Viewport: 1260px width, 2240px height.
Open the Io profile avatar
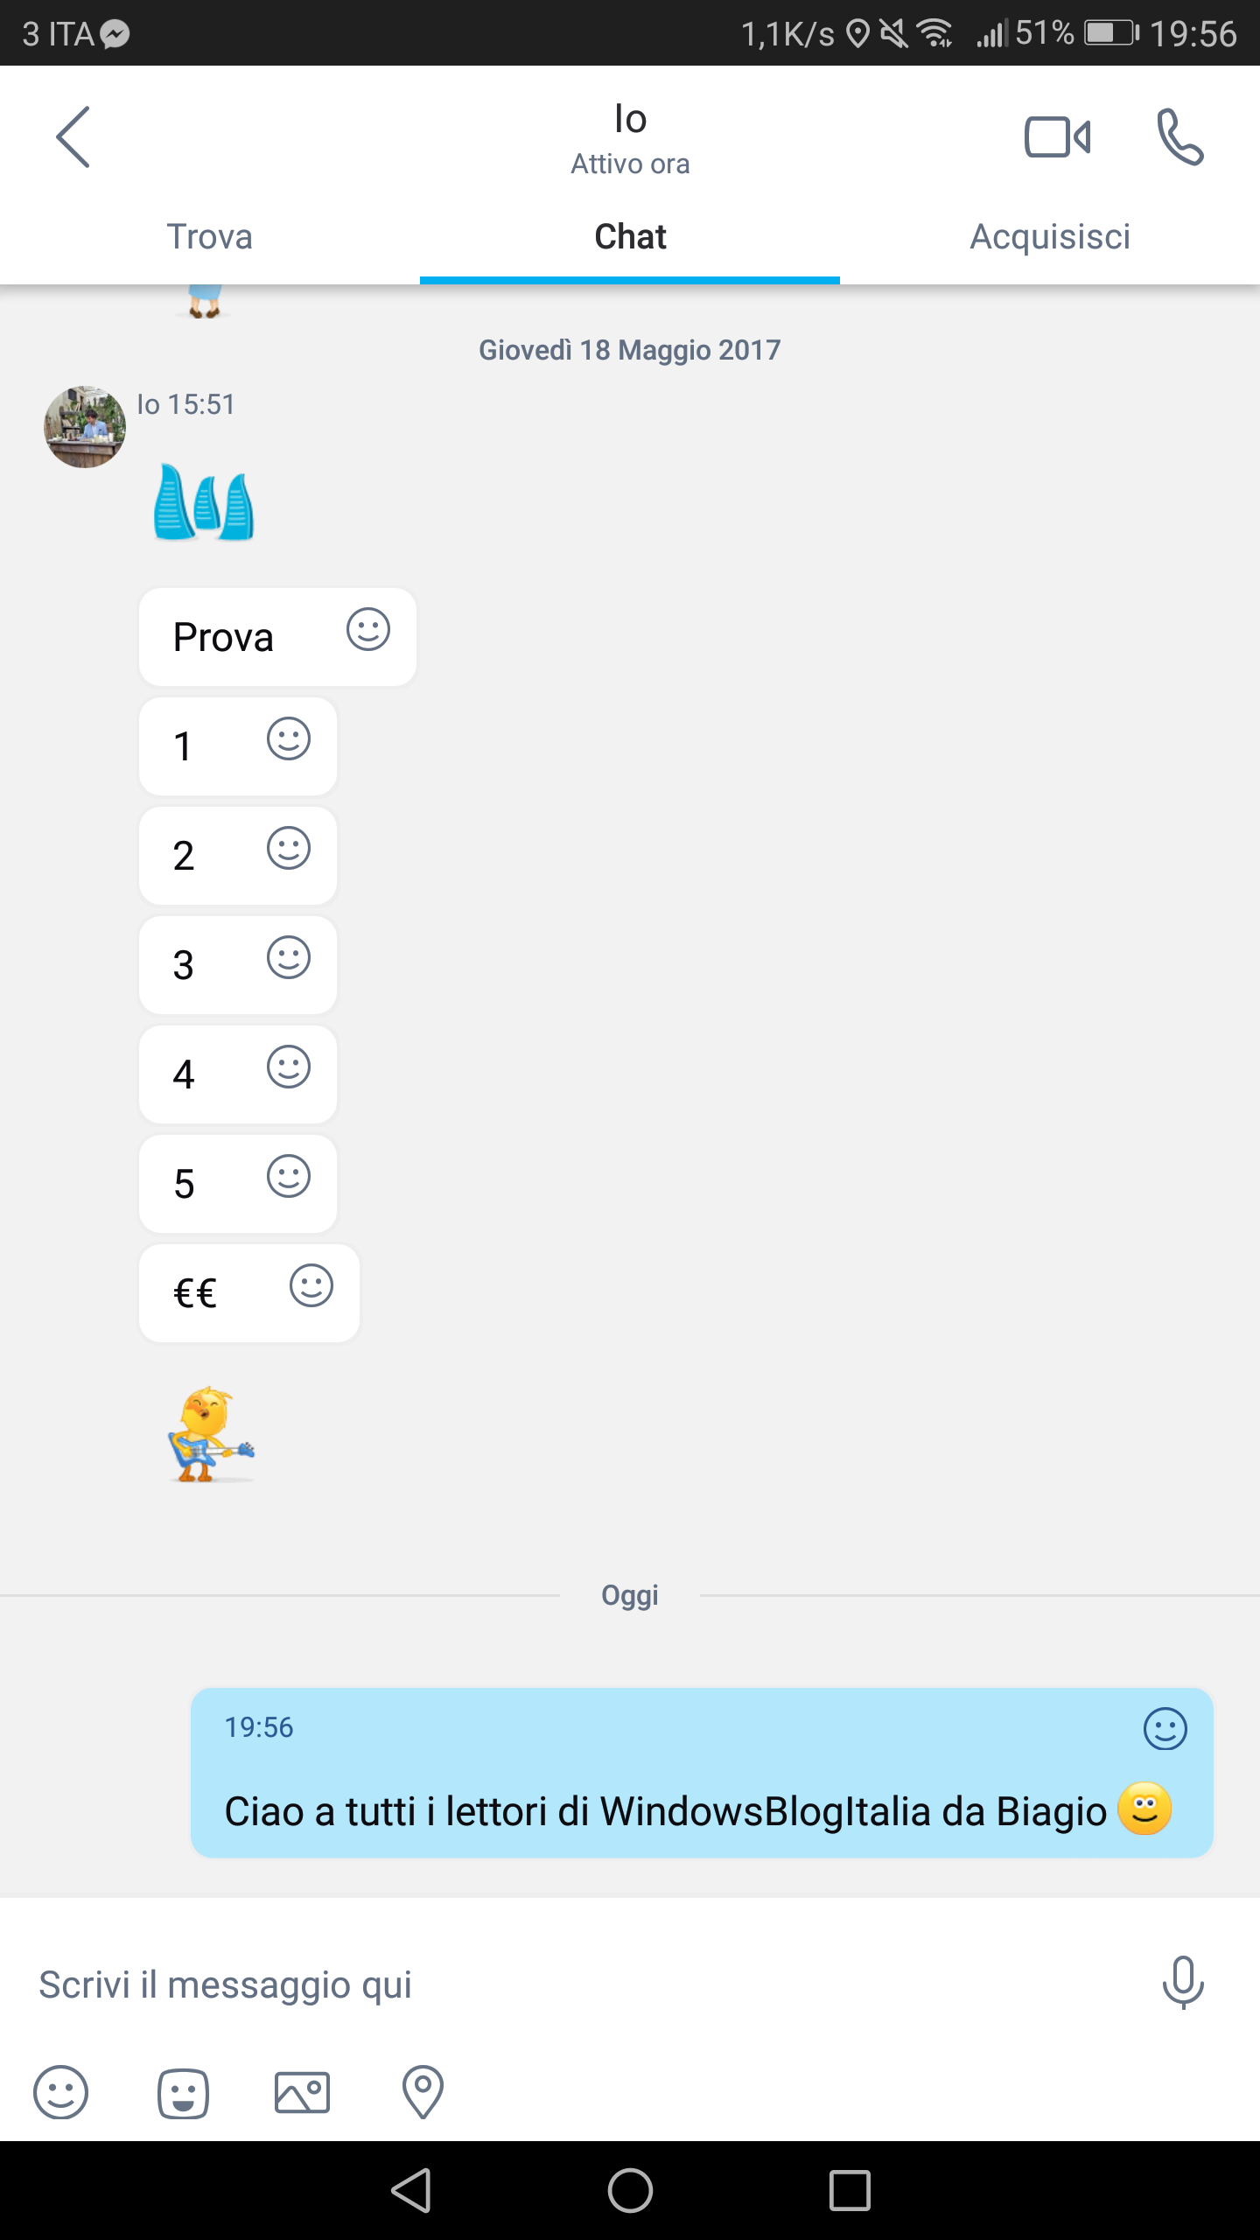[x=85, y=427]
